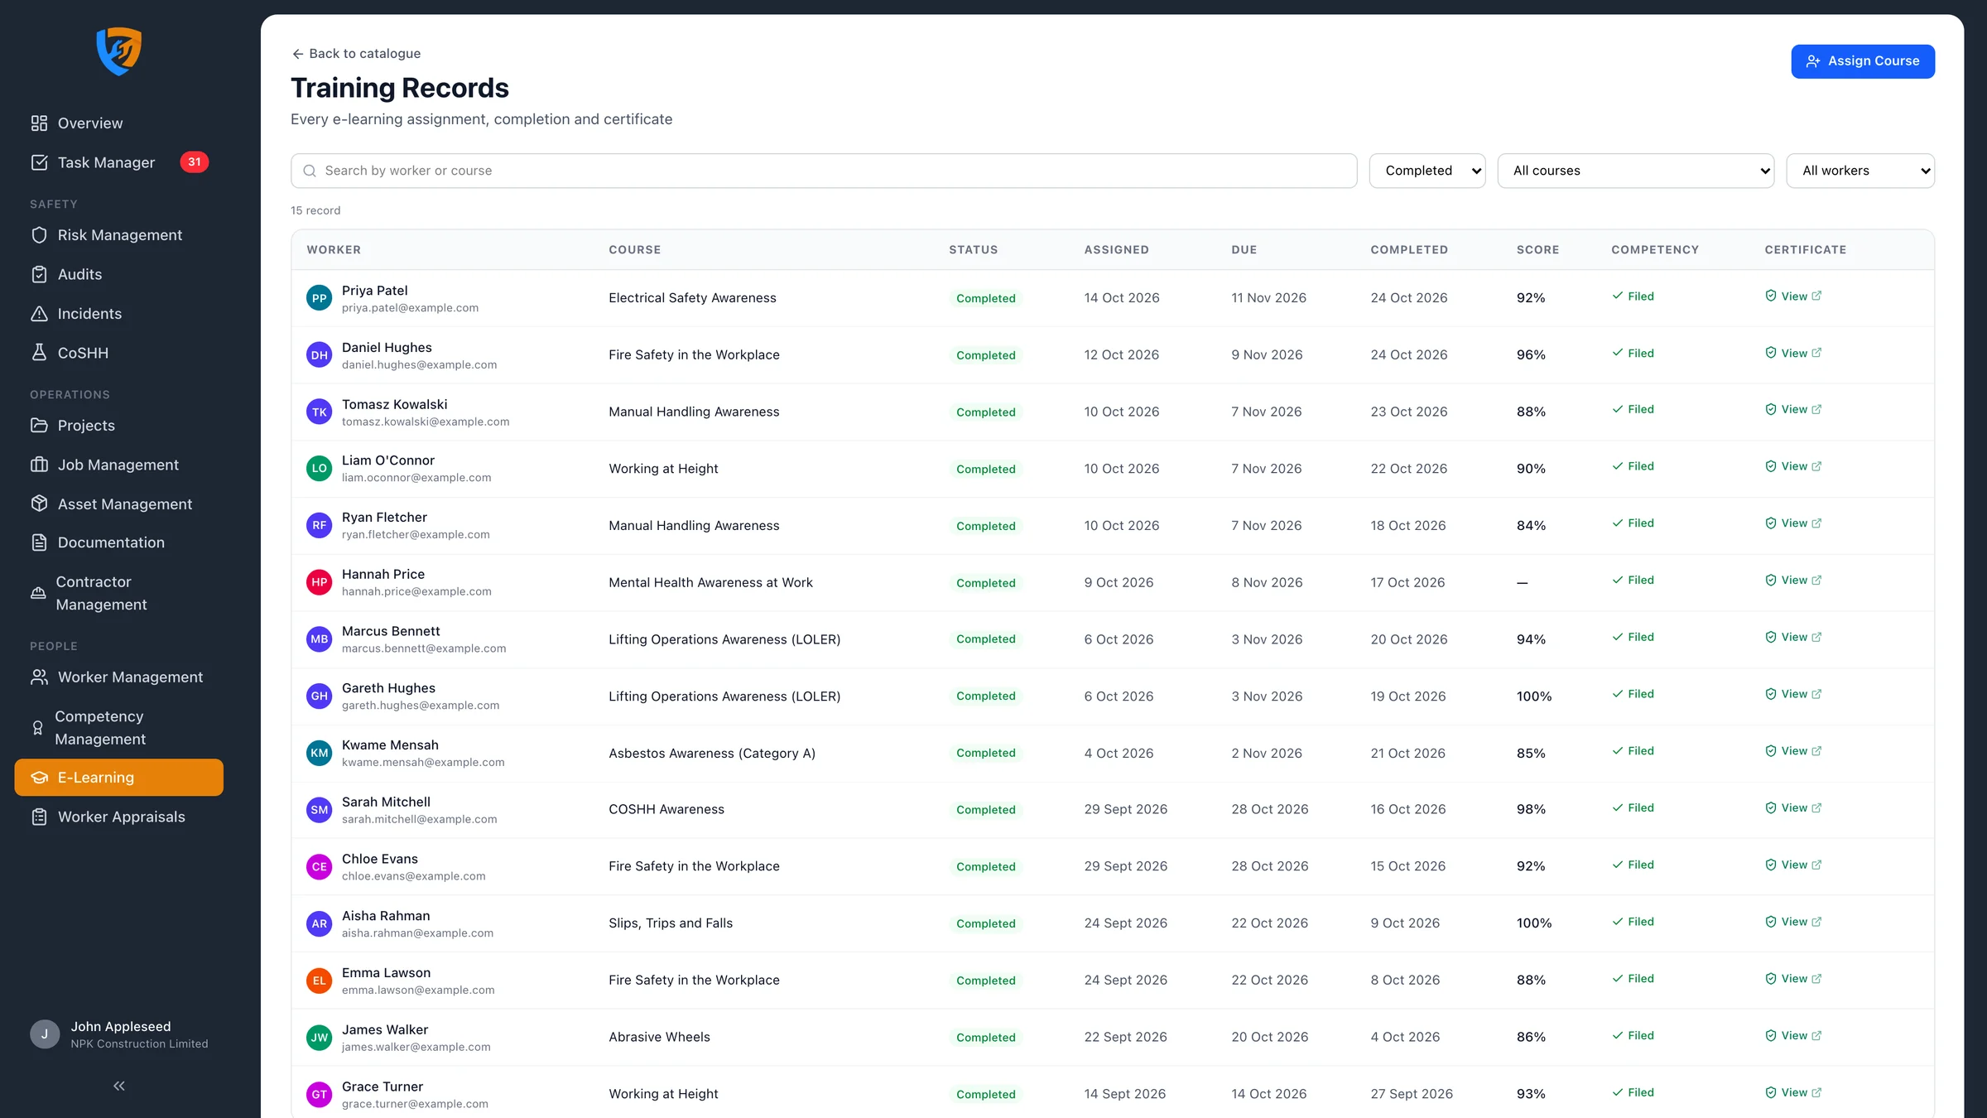View Hannah Price's certificate
1987x1118 pixels.
click(1793, 581)
